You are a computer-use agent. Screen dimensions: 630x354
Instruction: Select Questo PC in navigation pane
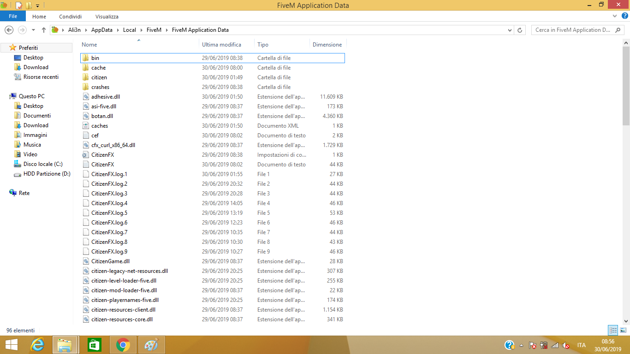pos(32,96)
